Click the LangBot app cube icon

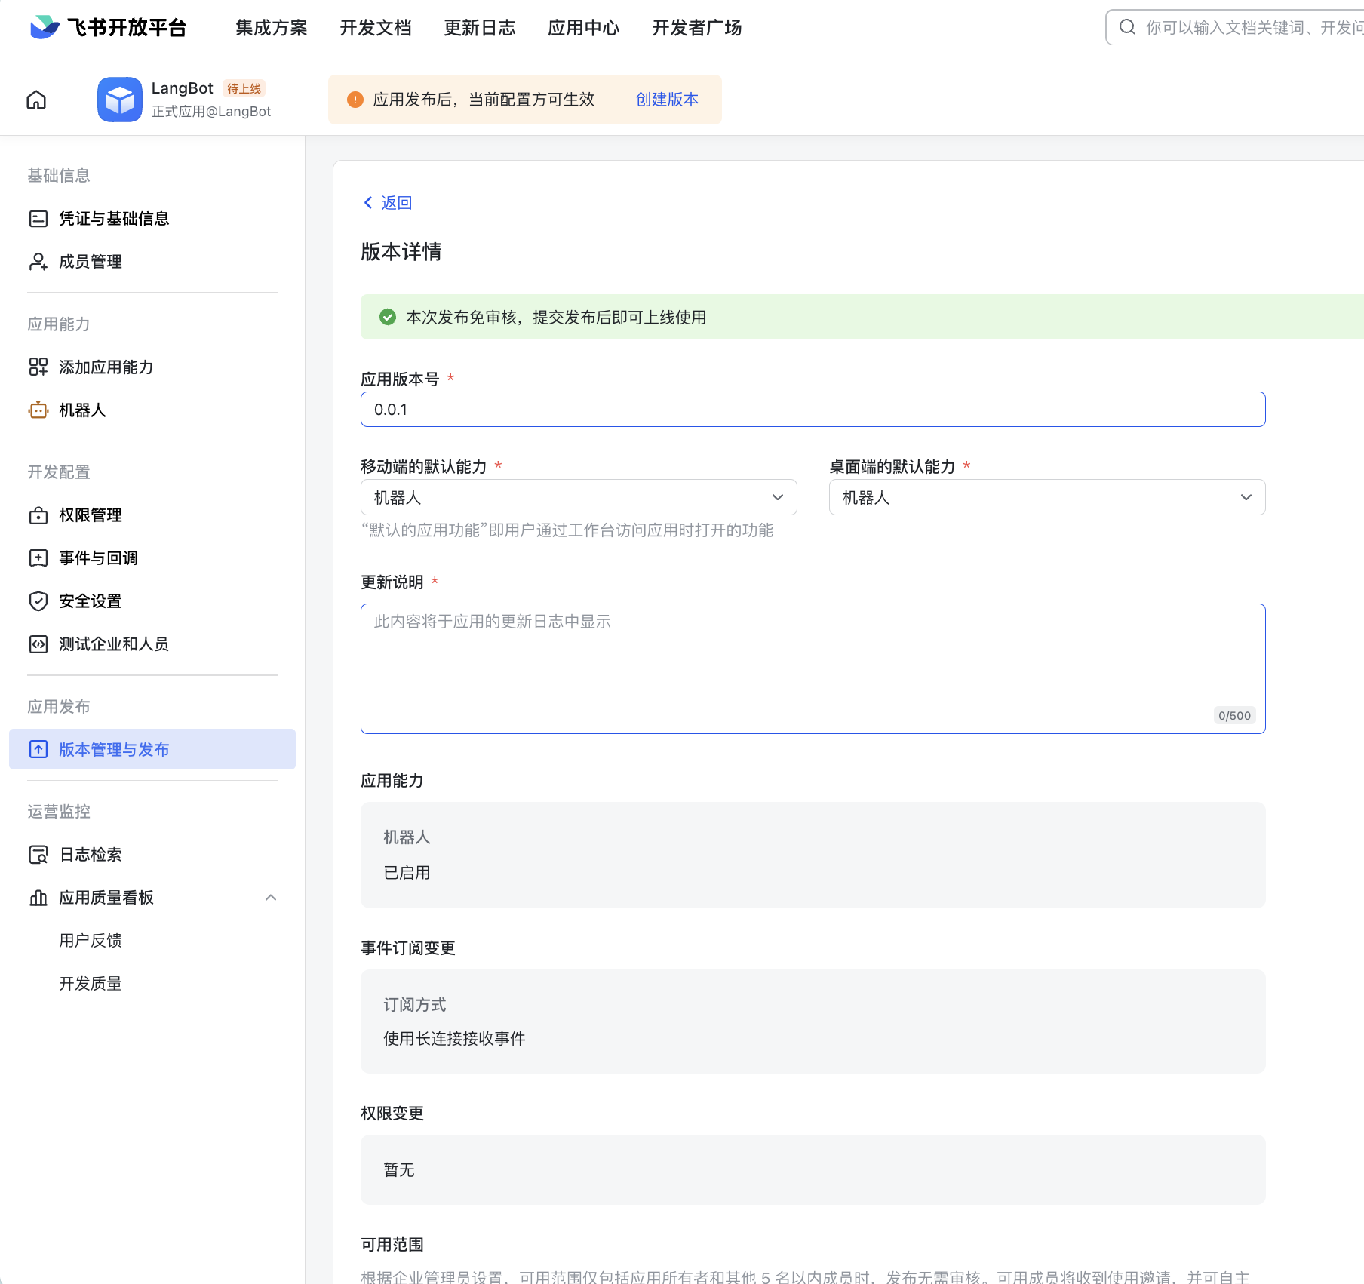pyautogui.click(x=119, y=100)
